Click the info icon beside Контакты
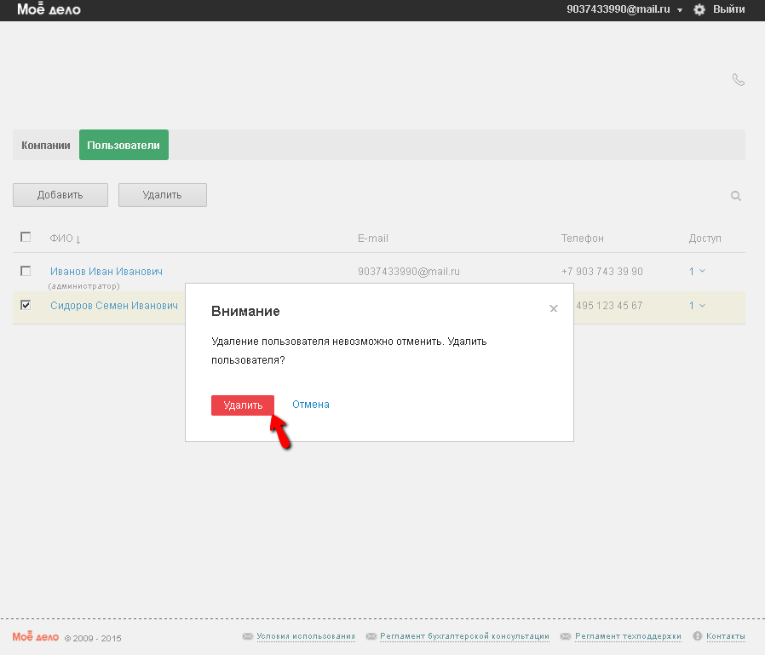This screenshot has height=655, width=765. click(x=698, y=636)
